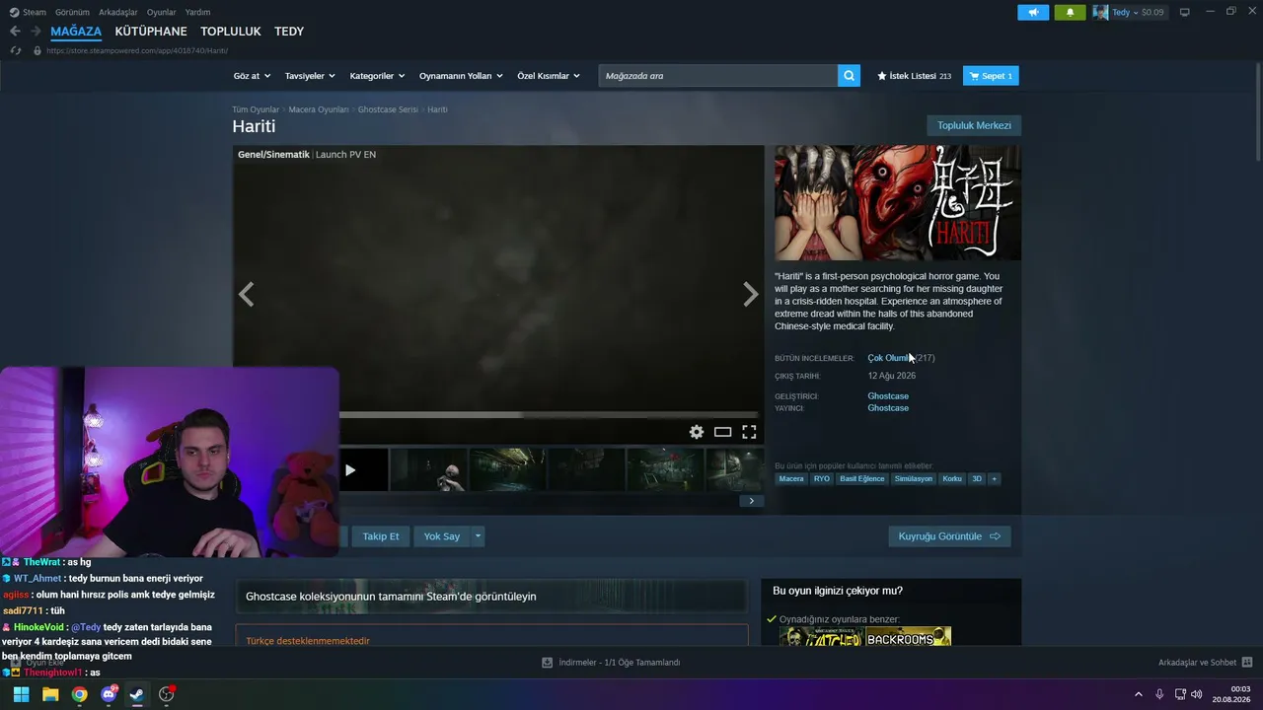1263x710 pixels.
Task: Open the announcements megaphone button
Action: [x=1033, y=13]
